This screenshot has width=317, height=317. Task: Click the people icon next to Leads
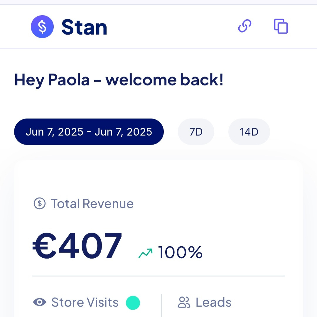[184, 303]
